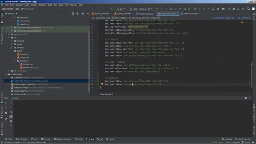
Task: Open Run panel settings gear icon
Action: [x=246, y=98]
